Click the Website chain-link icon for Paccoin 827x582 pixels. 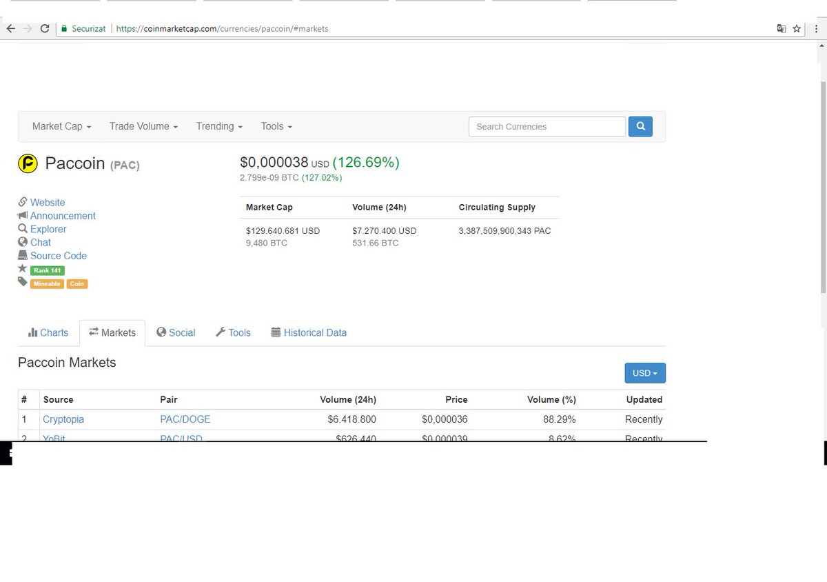[21, 202]
